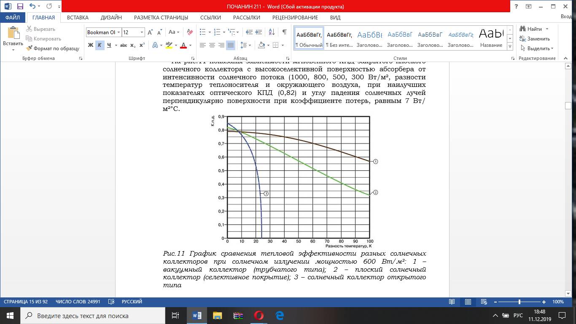This screenshot has width=576, height=324.
Task: Toggle Italic (К) formatting
Action: pos(100,45)
